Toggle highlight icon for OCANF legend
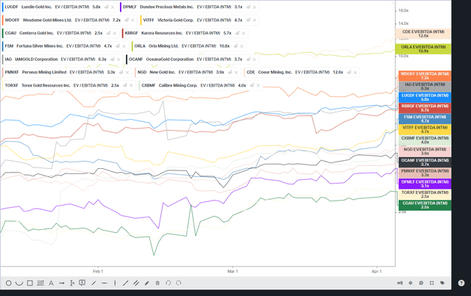 pyautogui.click(x=248, y=59)
